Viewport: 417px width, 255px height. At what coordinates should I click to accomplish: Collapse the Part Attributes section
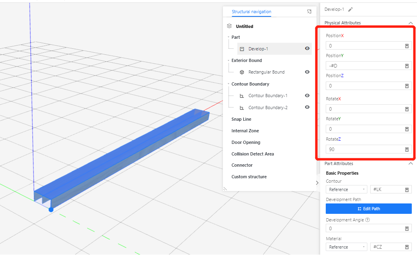click(x=410, y=163)
